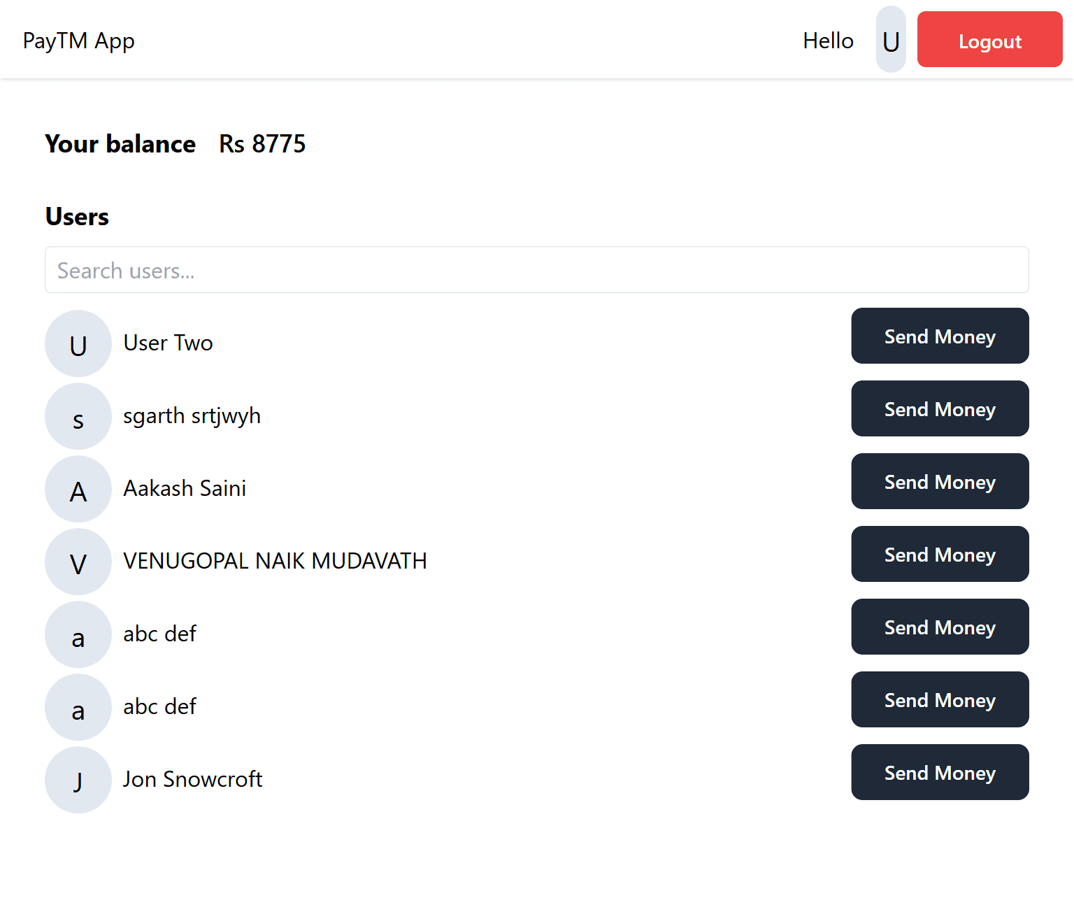Viewport: 1074px width, 898px height.
Task: Click the Rs 8775 balance amount
Action: (x=262, y=144)
